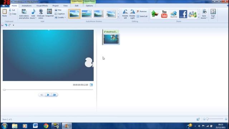Open the Video Tools Edit tab

point(77,6)
